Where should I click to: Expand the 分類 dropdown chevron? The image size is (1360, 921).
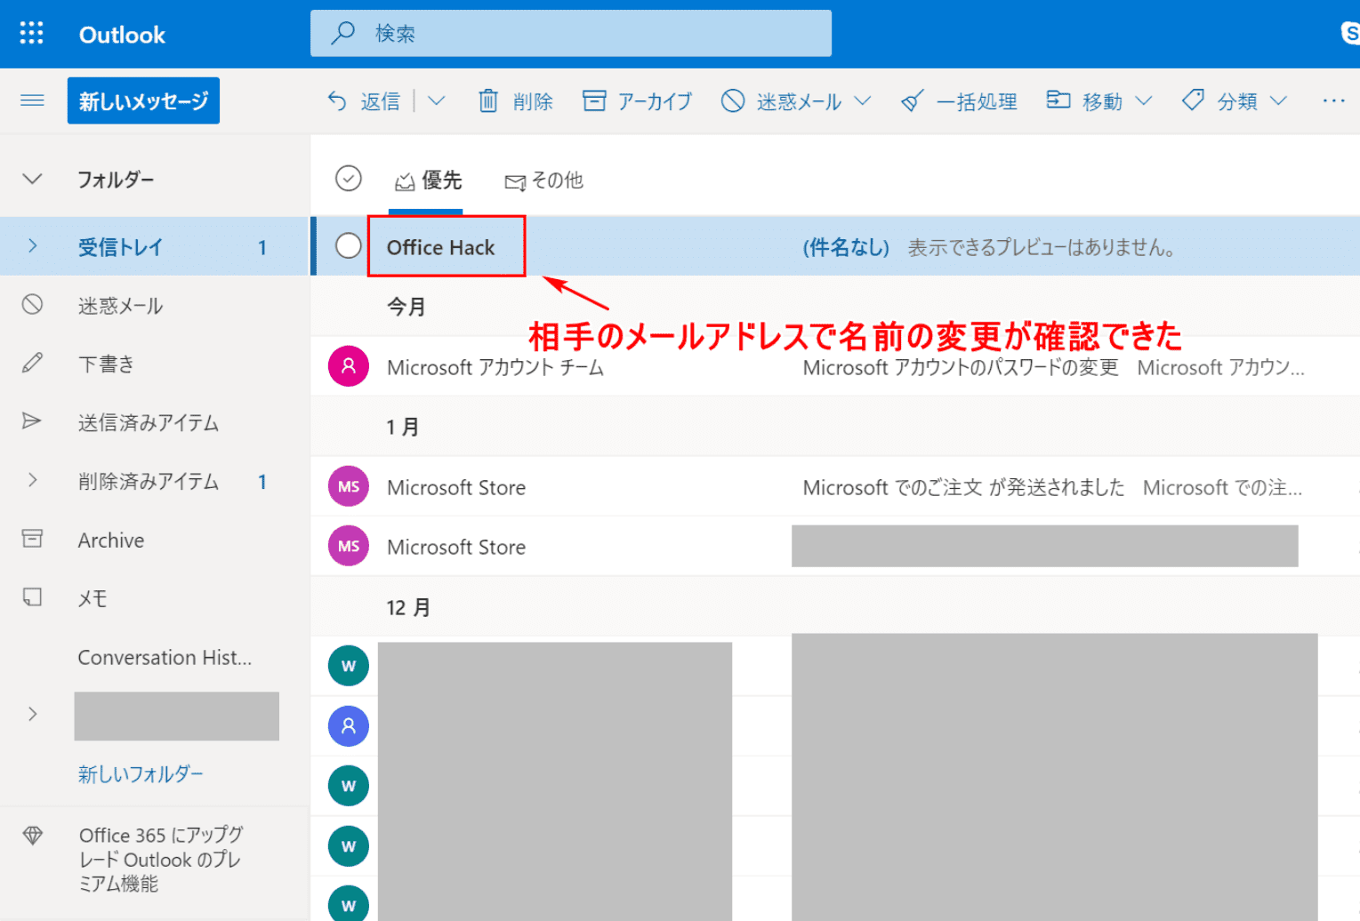coord(1278,101)
